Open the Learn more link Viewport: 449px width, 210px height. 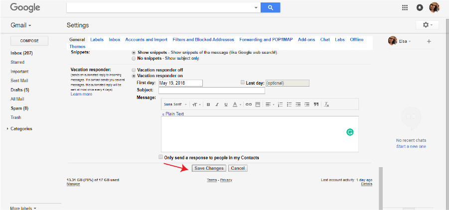pos(81,94)
